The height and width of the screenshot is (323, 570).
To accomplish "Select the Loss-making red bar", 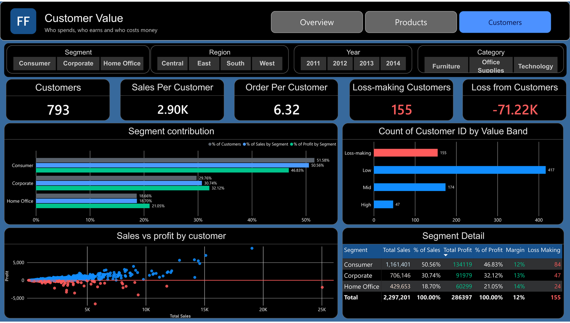I will (406, 153).
